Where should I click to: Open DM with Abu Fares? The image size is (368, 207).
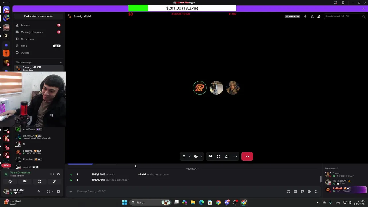coord(39,129)
